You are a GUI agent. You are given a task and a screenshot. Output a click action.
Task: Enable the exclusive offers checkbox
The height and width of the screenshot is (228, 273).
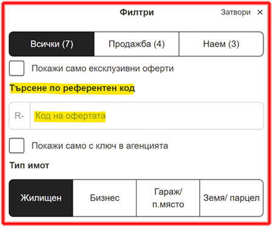tap(16, 69)
